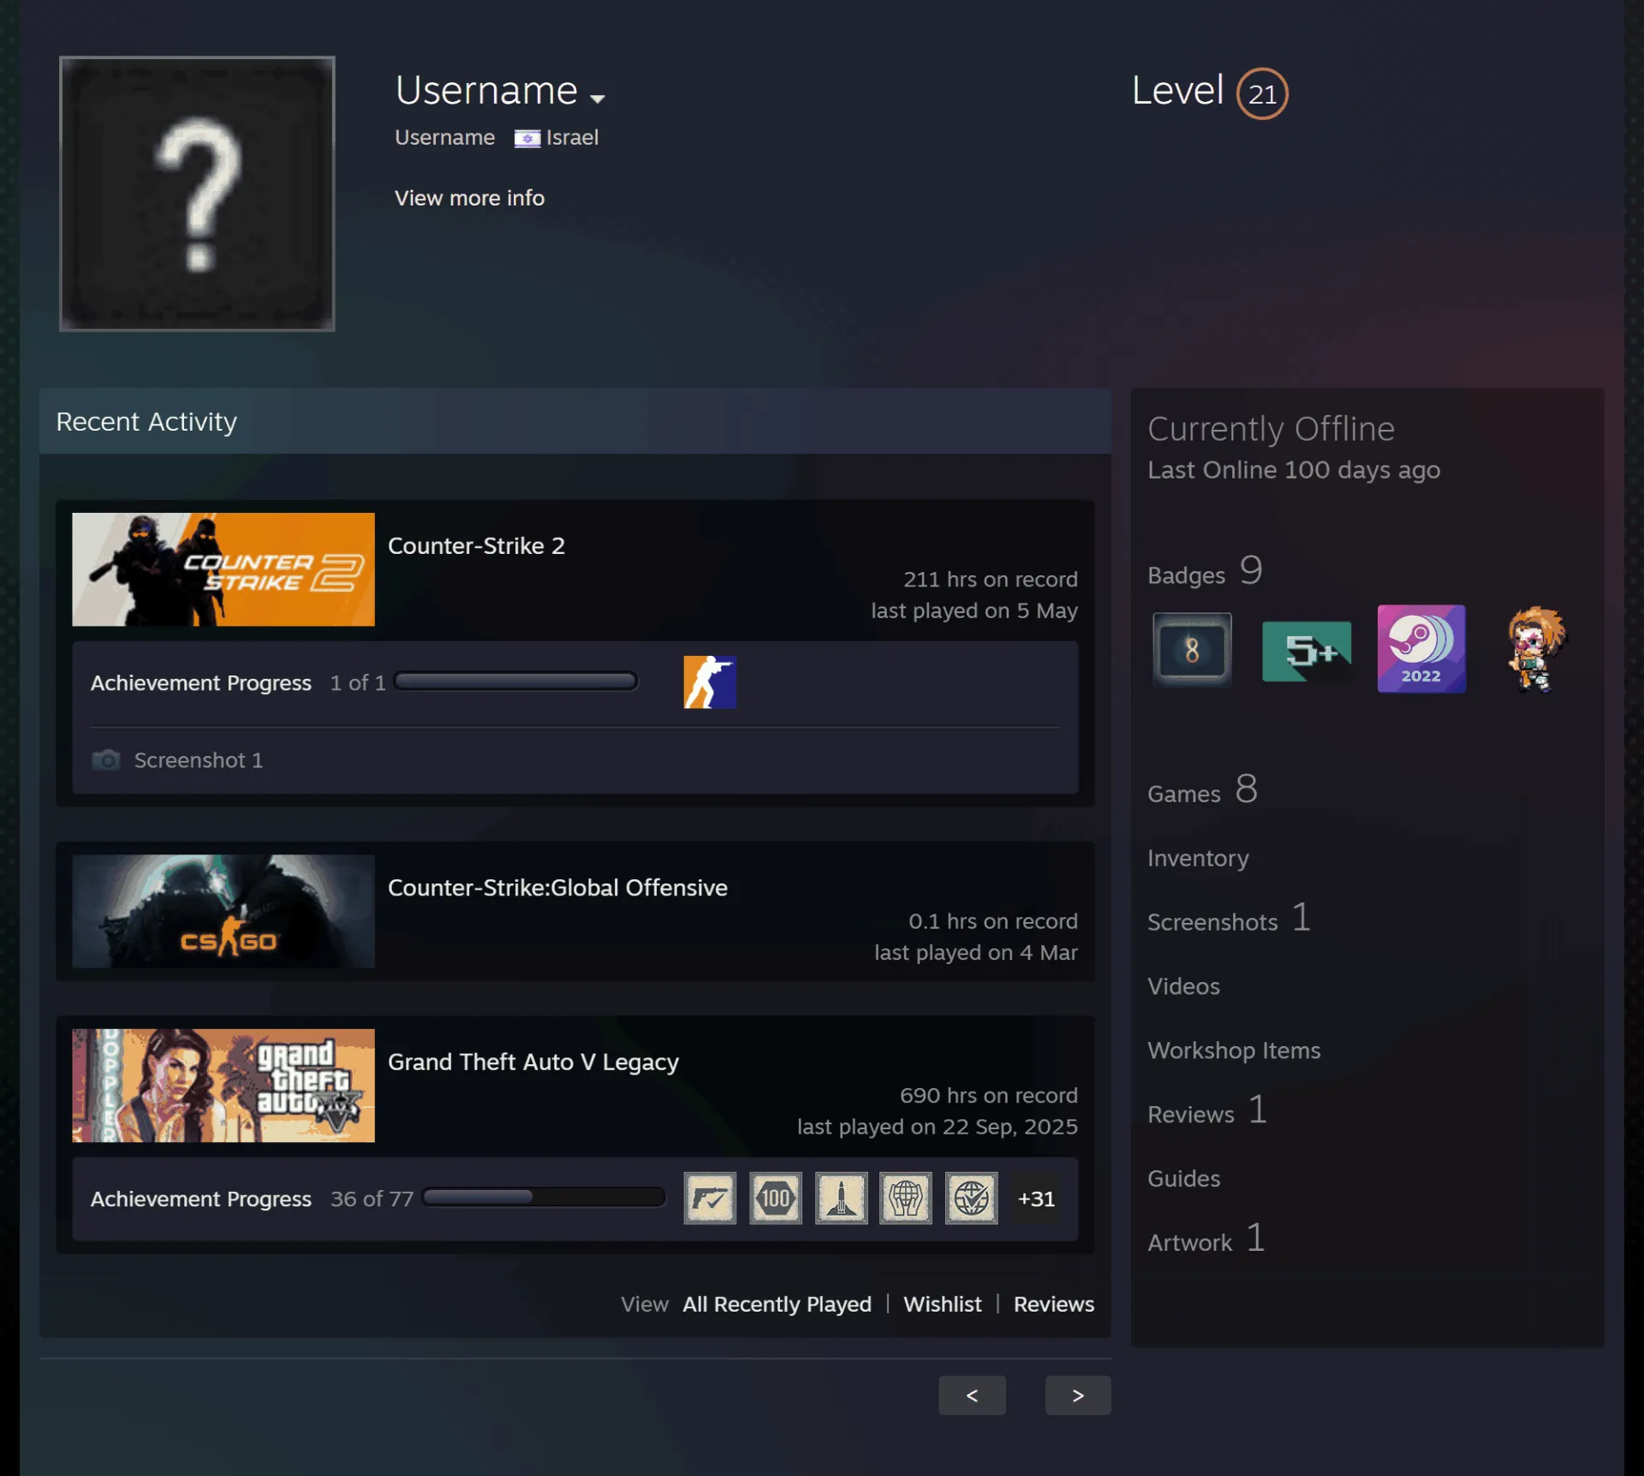The width and height of the screenshot is (1644, 1476).
Task: Click the camera icon beside Screenshot 1
Action: tap(106, 759)
